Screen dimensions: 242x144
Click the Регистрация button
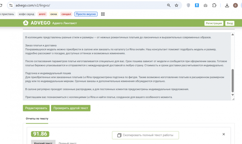pyautogui.click(x=214, y=23)
